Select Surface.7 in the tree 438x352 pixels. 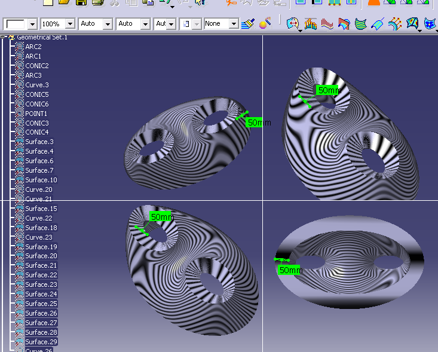click(x=39, y=170)
